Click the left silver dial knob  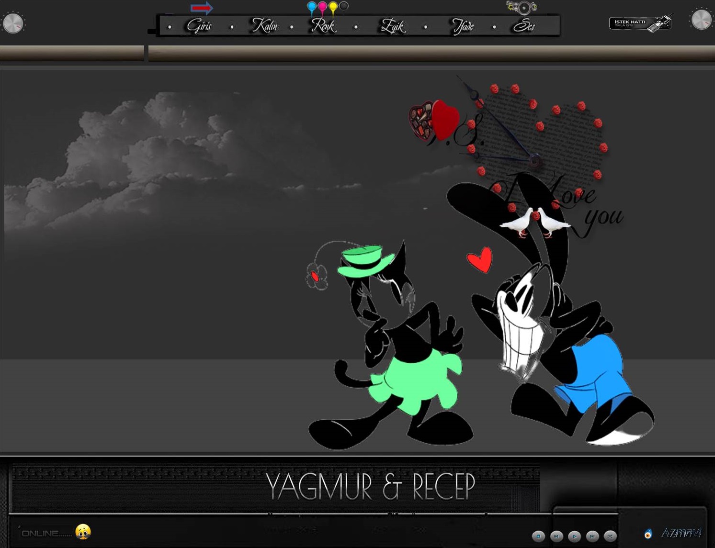(13, 23)
